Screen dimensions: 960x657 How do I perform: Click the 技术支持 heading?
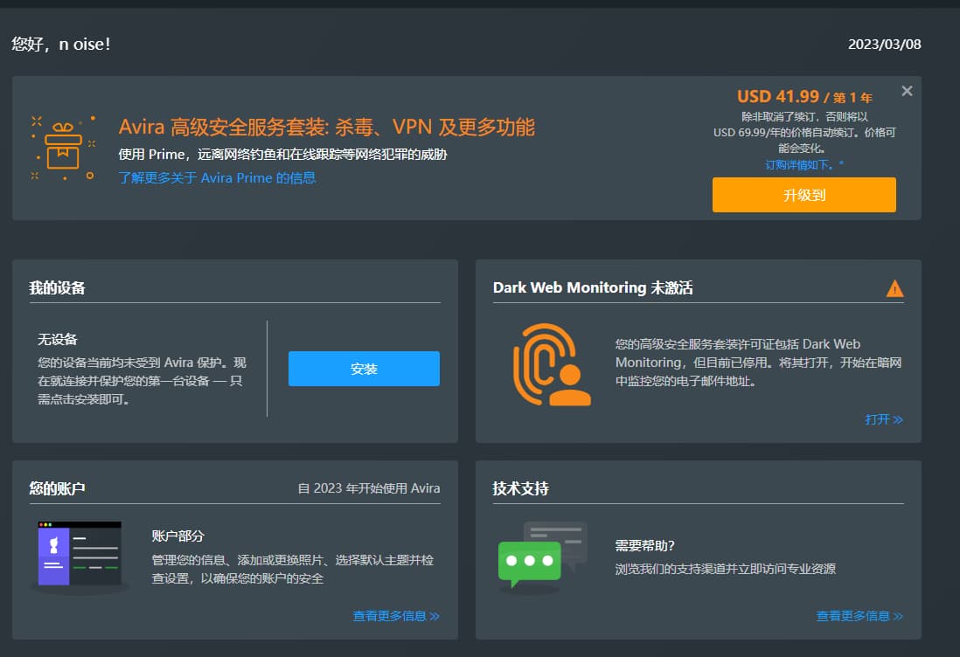[520, 488]
